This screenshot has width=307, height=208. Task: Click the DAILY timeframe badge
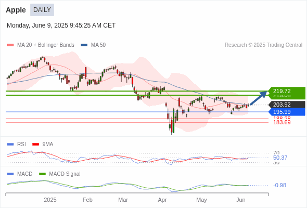pos(42,10)
